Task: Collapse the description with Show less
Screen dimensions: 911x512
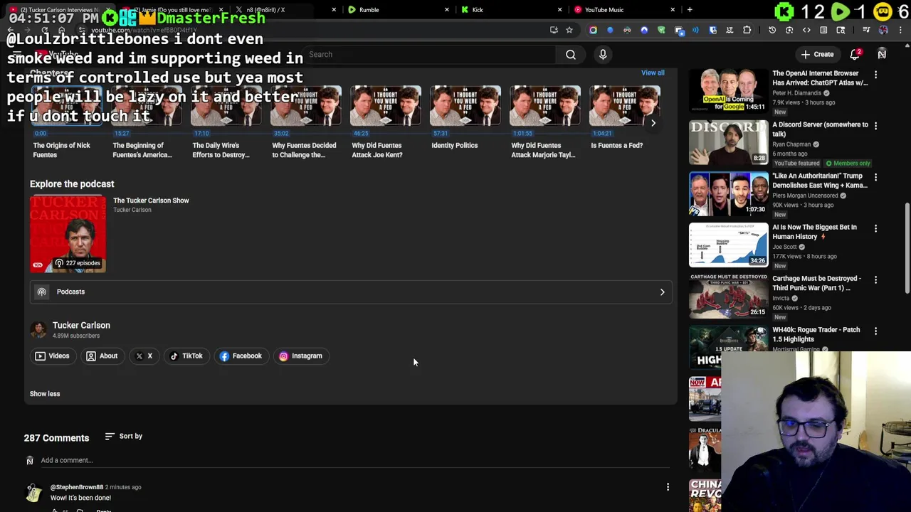Action: [x=45, y=393]
